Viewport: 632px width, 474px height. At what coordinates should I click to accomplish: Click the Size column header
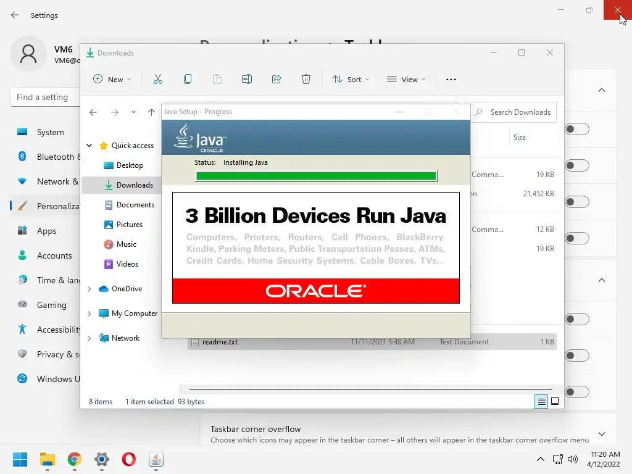pyautogui.click(x=520, y=138)
